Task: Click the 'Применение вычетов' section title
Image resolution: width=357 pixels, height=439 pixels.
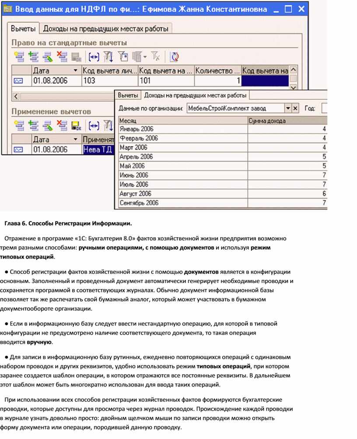Action: 51,112
